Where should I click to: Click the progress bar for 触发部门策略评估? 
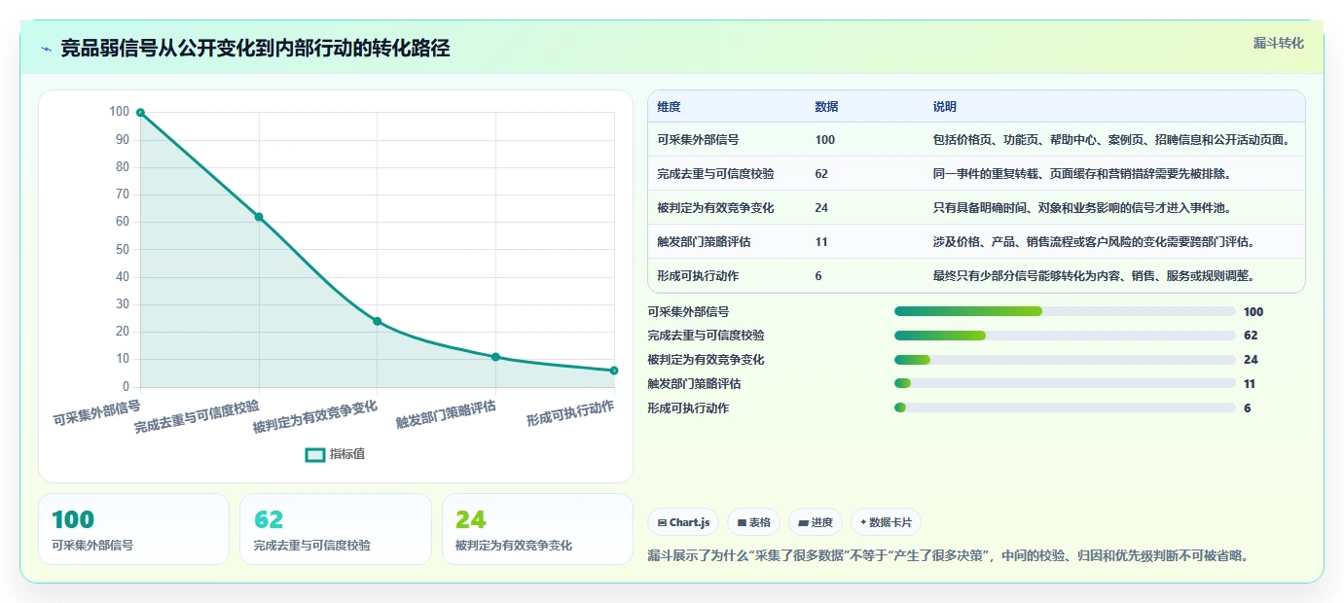pos(1065,384)
